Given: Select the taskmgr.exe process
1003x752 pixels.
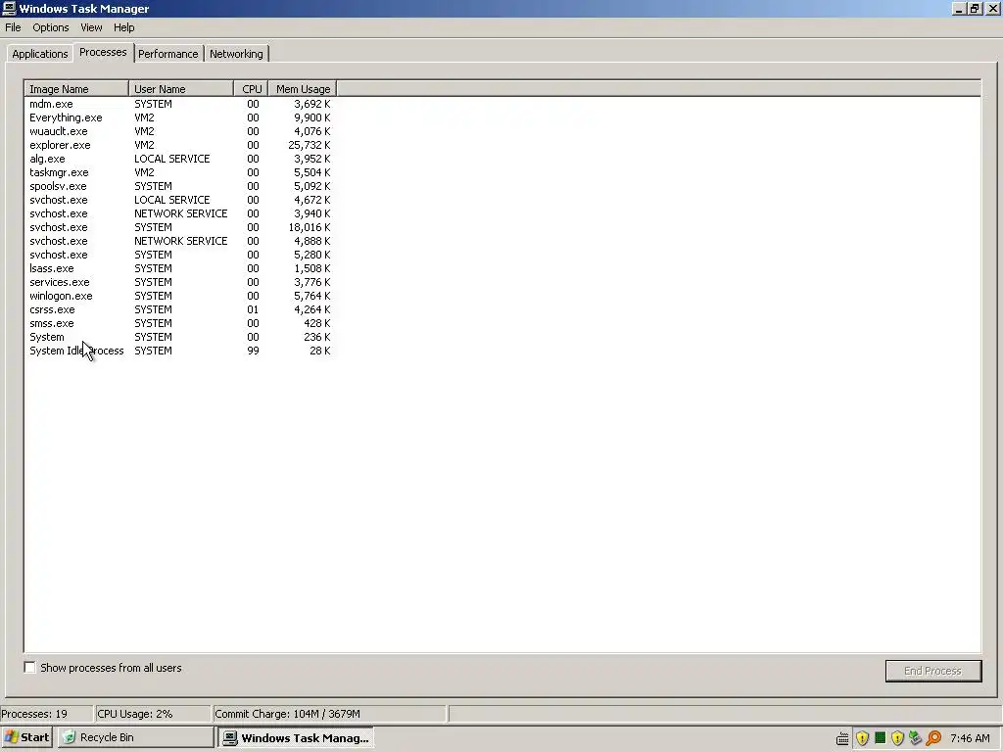Looking at the screenshot, I should click(180, 172).
